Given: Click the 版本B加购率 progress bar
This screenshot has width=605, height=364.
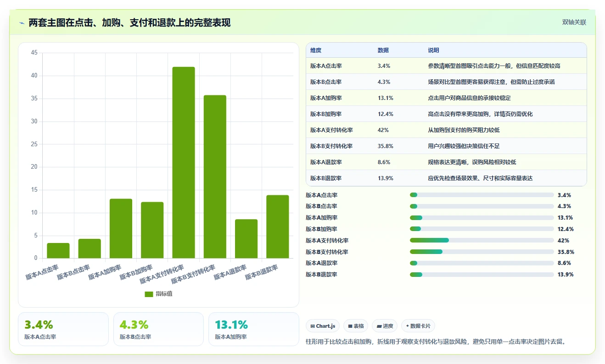Looking at the screenshot, I should point(482,229).
